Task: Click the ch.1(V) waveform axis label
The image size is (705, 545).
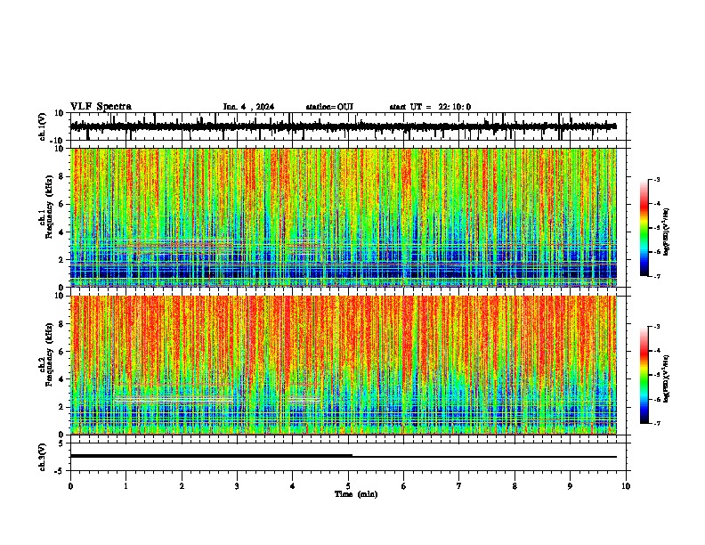Action: (x=43, y=126)
